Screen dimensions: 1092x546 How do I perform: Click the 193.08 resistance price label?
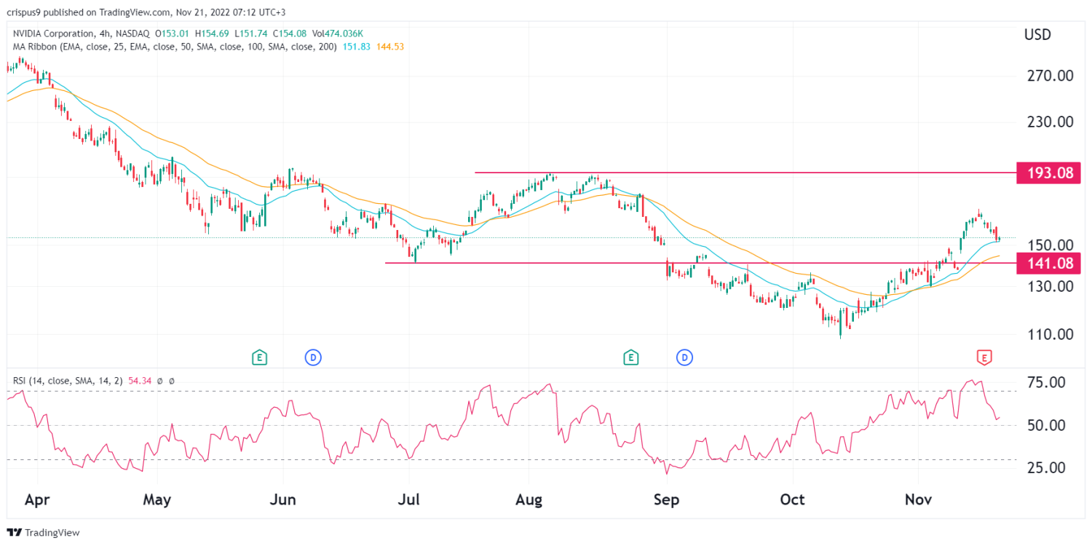[x=1048, y=173]
